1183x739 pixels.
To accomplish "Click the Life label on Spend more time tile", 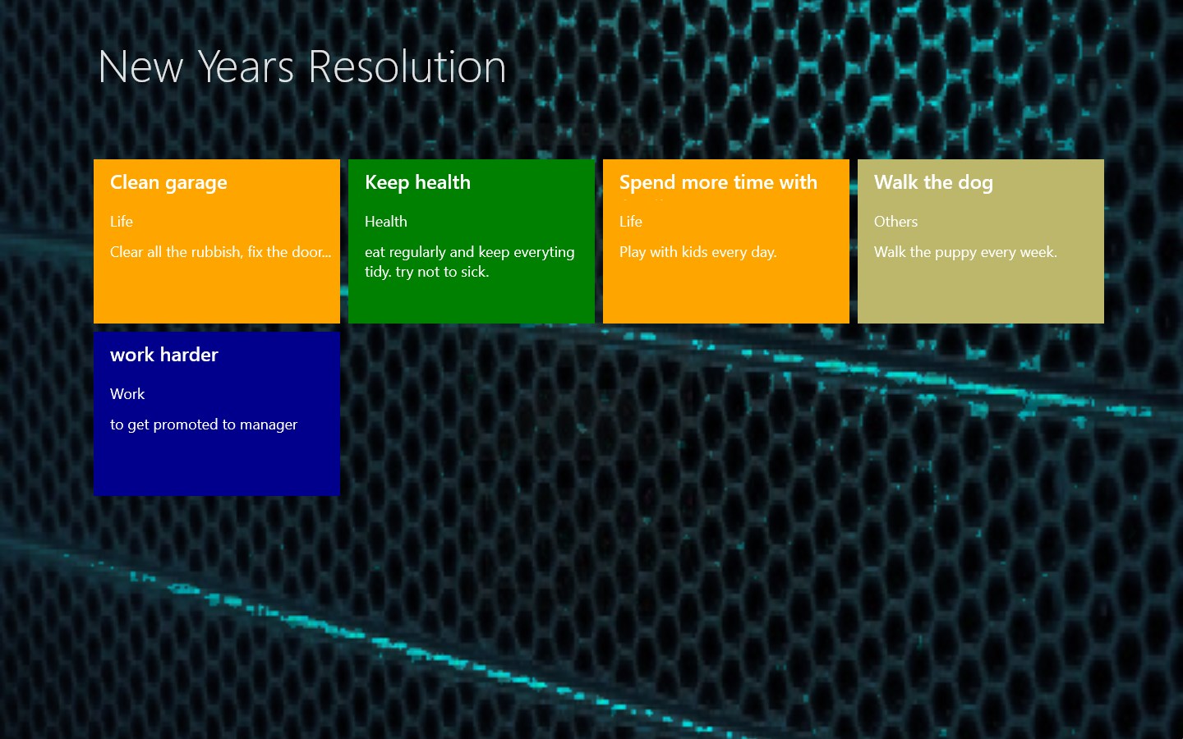I will pyautogui.click(x=630, y=221).
